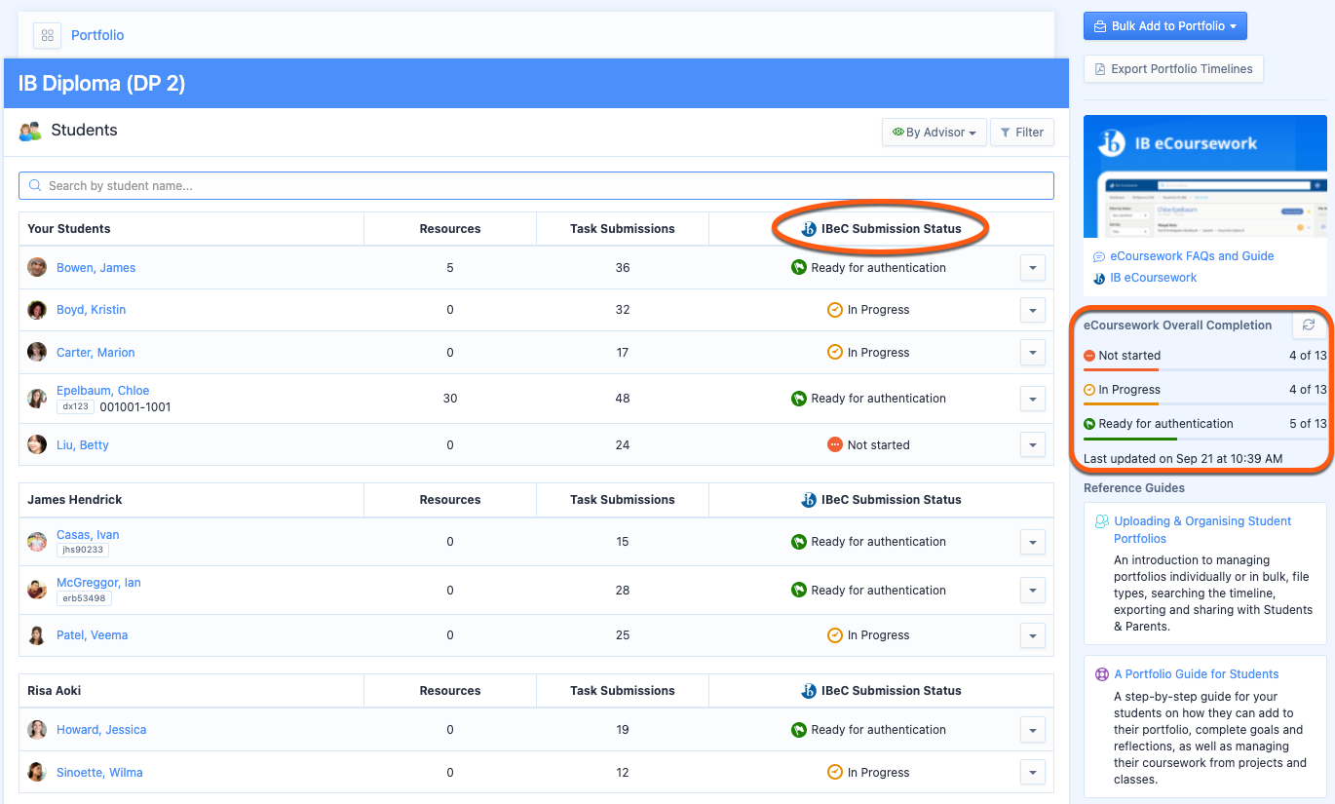Open Marion Carter's student link
The width and height of the screenshot is (1335, 804).
pos(95,353)
